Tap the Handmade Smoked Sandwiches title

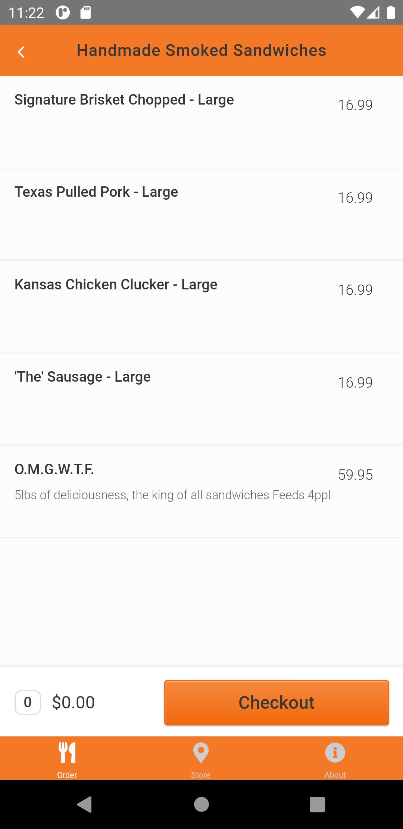(201, 50)
